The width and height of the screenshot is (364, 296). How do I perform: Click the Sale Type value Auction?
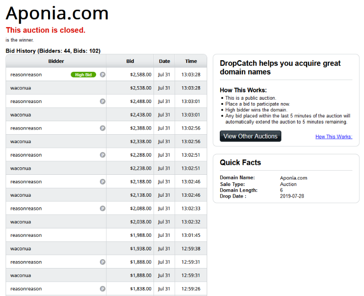[288, 184]
